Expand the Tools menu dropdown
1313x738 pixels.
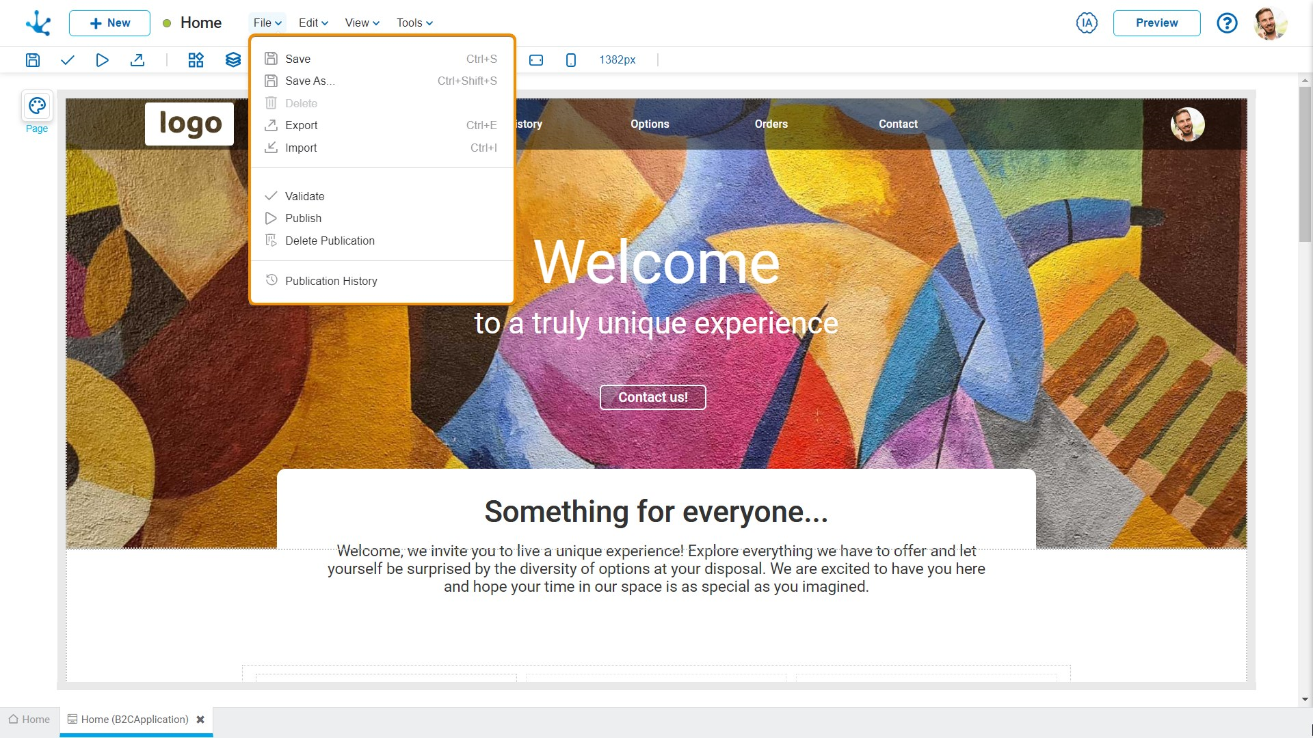(x=414, y=23)
